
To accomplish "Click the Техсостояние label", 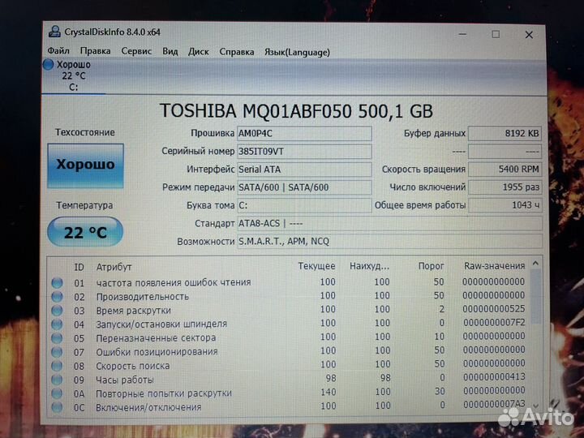I will click(85, 132).
